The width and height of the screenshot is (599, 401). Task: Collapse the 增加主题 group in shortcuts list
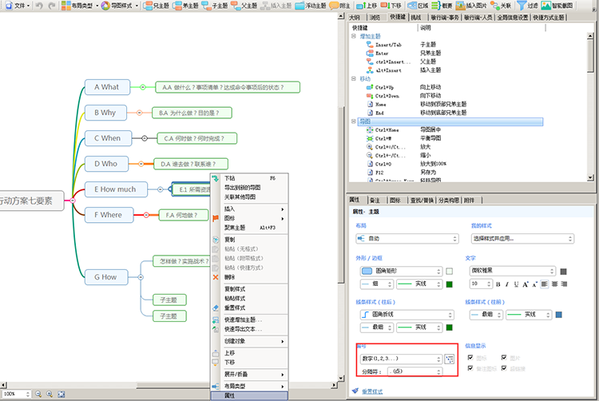point(354,37)
